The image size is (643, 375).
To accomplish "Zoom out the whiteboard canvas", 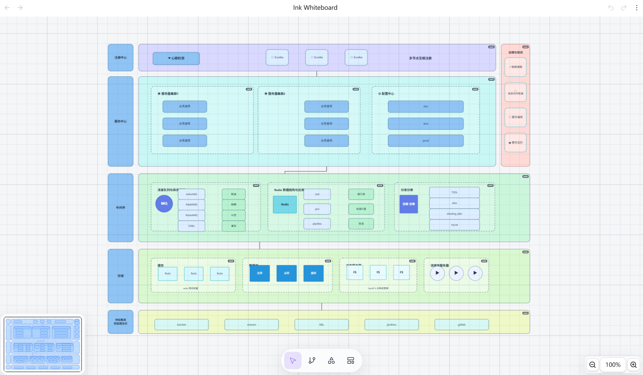I will coord(593,364).
